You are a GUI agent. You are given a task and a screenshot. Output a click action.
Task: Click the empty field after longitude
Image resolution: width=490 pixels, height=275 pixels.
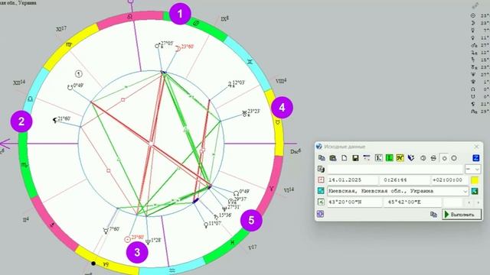(452, 202)
